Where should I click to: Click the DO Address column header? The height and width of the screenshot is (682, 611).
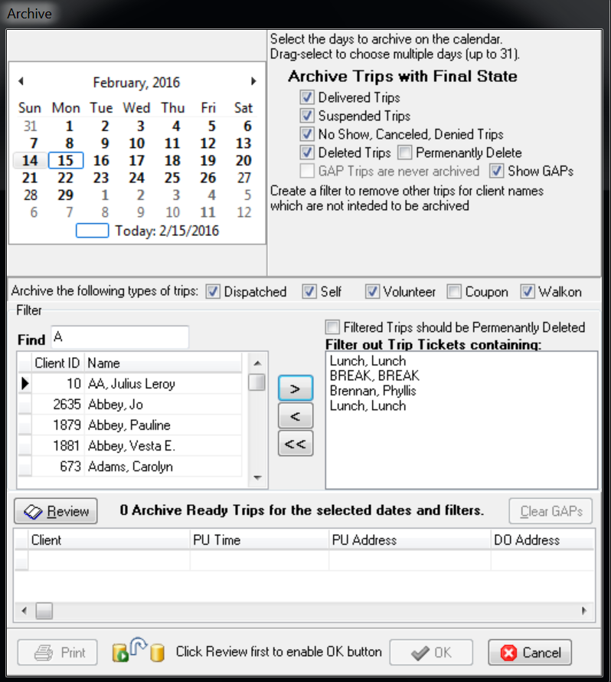tap(543, 539)
